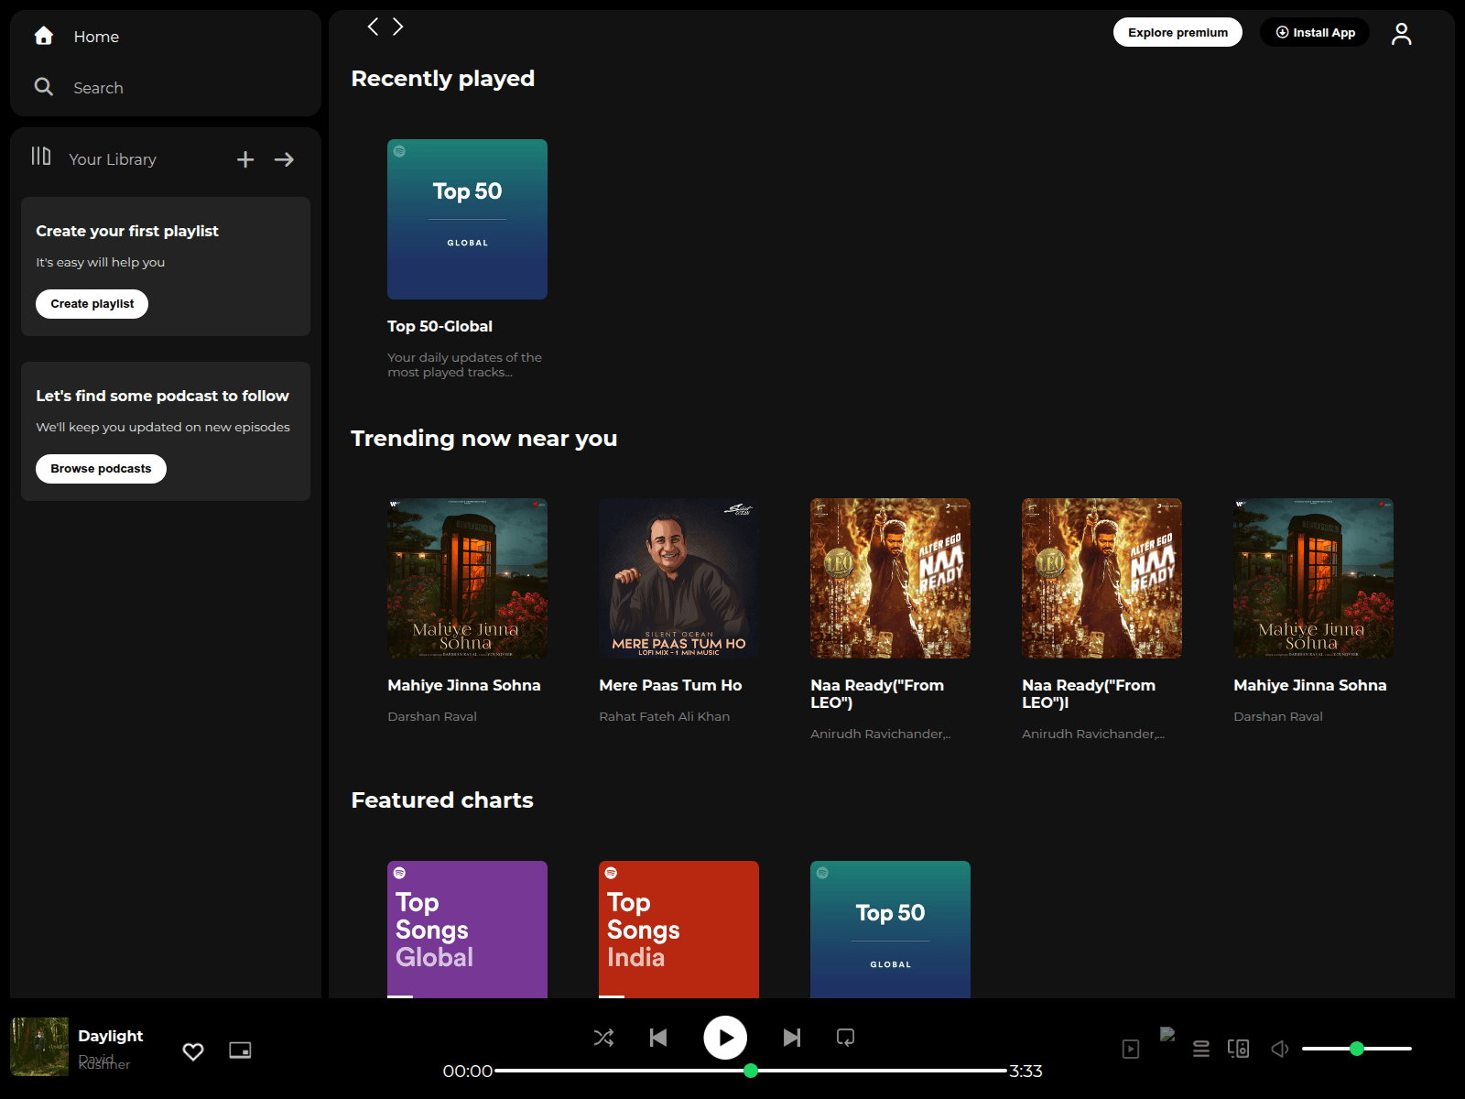Mute with the volume speaker icon

pos(1279,1049)
